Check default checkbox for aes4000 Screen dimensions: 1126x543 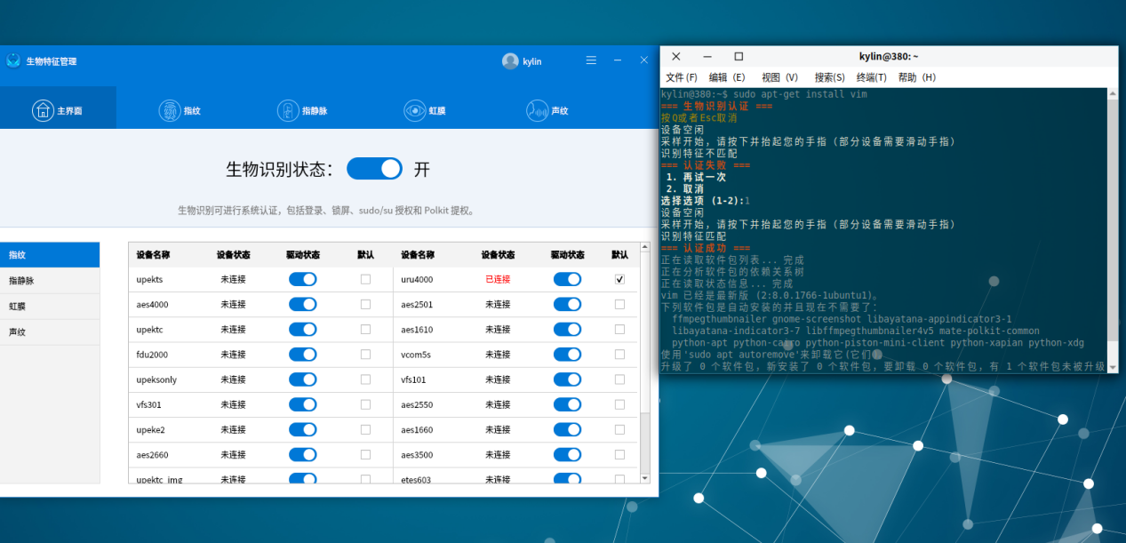point(365,304)
